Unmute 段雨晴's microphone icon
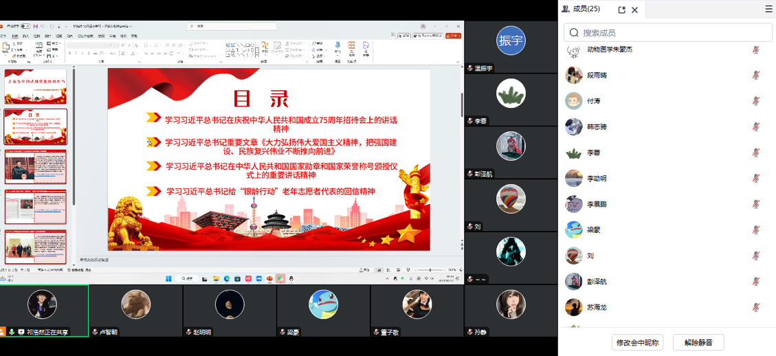Image resolution: width=776 pixels, height=356 pixels. click(x=755, y=76)
